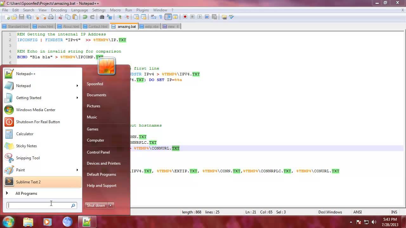Toggle Show All Characters pilcrow button
406x228 pixels.
pos(160,17)
